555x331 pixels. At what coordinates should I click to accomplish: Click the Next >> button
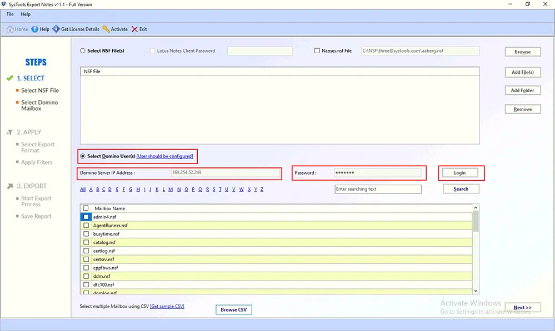(x=522, y=307)
